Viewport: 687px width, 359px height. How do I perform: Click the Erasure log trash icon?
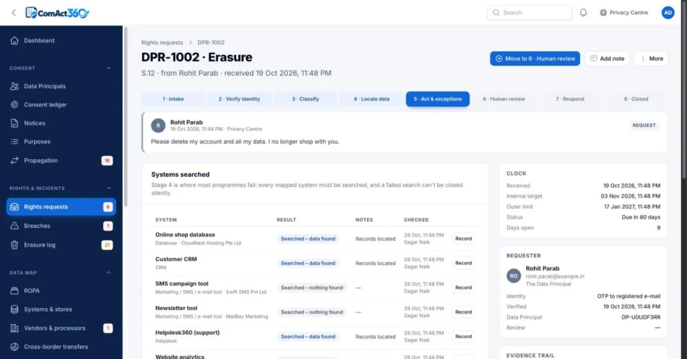(x=15, y=245)
